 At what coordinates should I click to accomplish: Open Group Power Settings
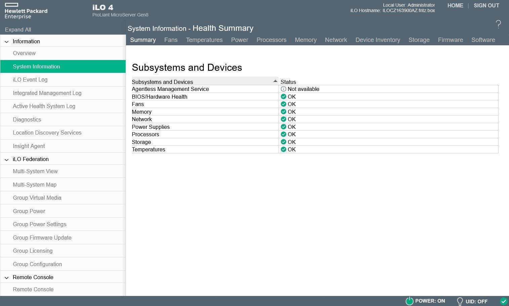[63, 224]
